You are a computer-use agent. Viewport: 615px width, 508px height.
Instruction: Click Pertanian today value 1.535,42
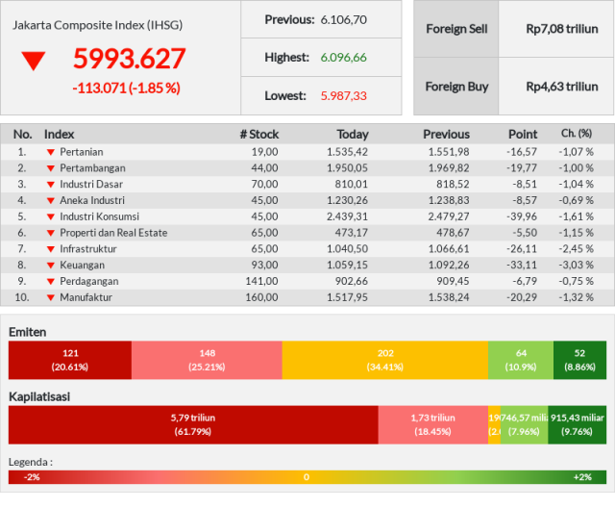pos(348,152)
